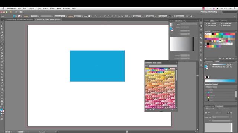Click the New Swatch icon in the Swatches panel

pyautogui.click(x=230, y=59)
